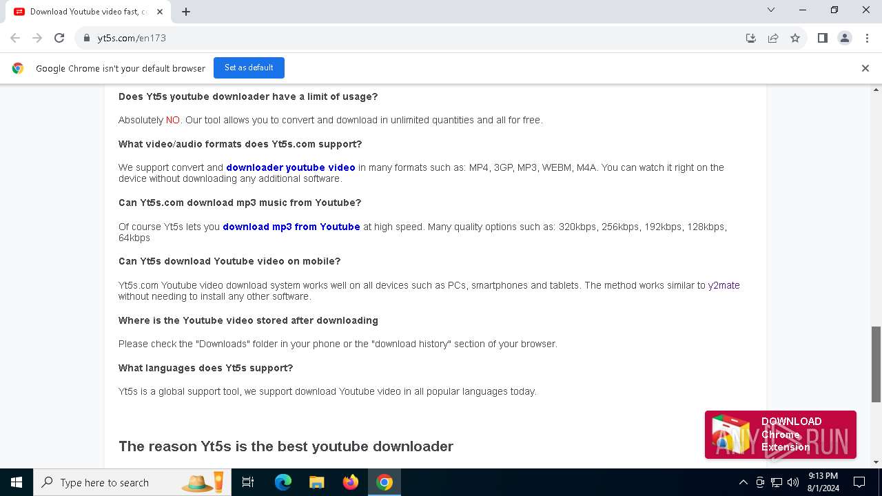Launch Firefox from taskbar
The height and width of the screenshot is (496, 882).
pyautogui.click(x=351, y=482)
